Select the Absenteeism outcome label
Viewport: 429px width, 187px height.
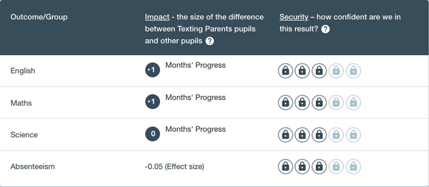(33, 166)
